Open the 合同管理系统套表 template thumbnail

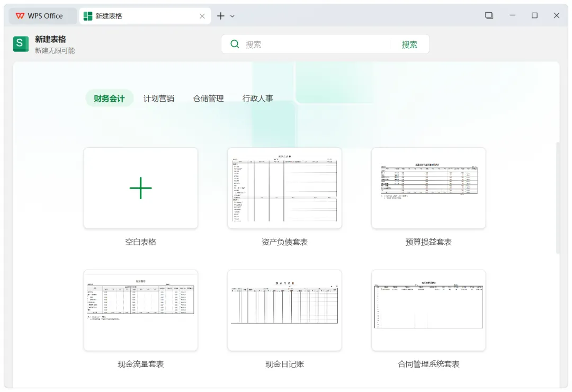428,310
